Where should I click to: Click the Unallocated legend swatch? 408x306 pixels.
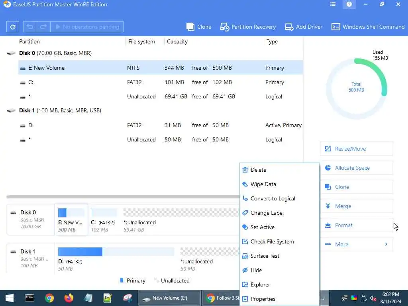pyautogui.click(x=156, y=280)
